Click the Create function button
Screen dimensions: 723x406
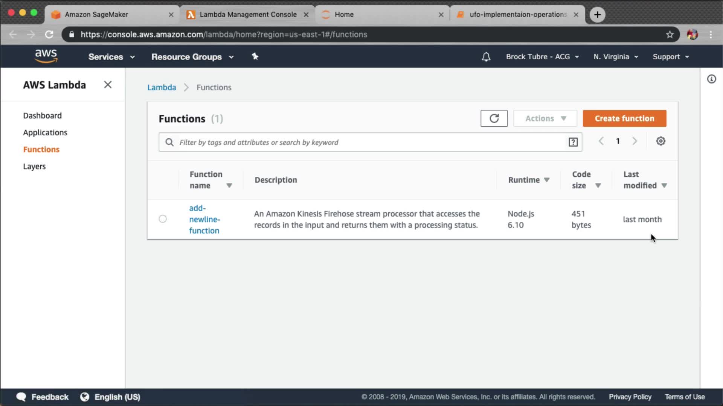coord(624,118)
